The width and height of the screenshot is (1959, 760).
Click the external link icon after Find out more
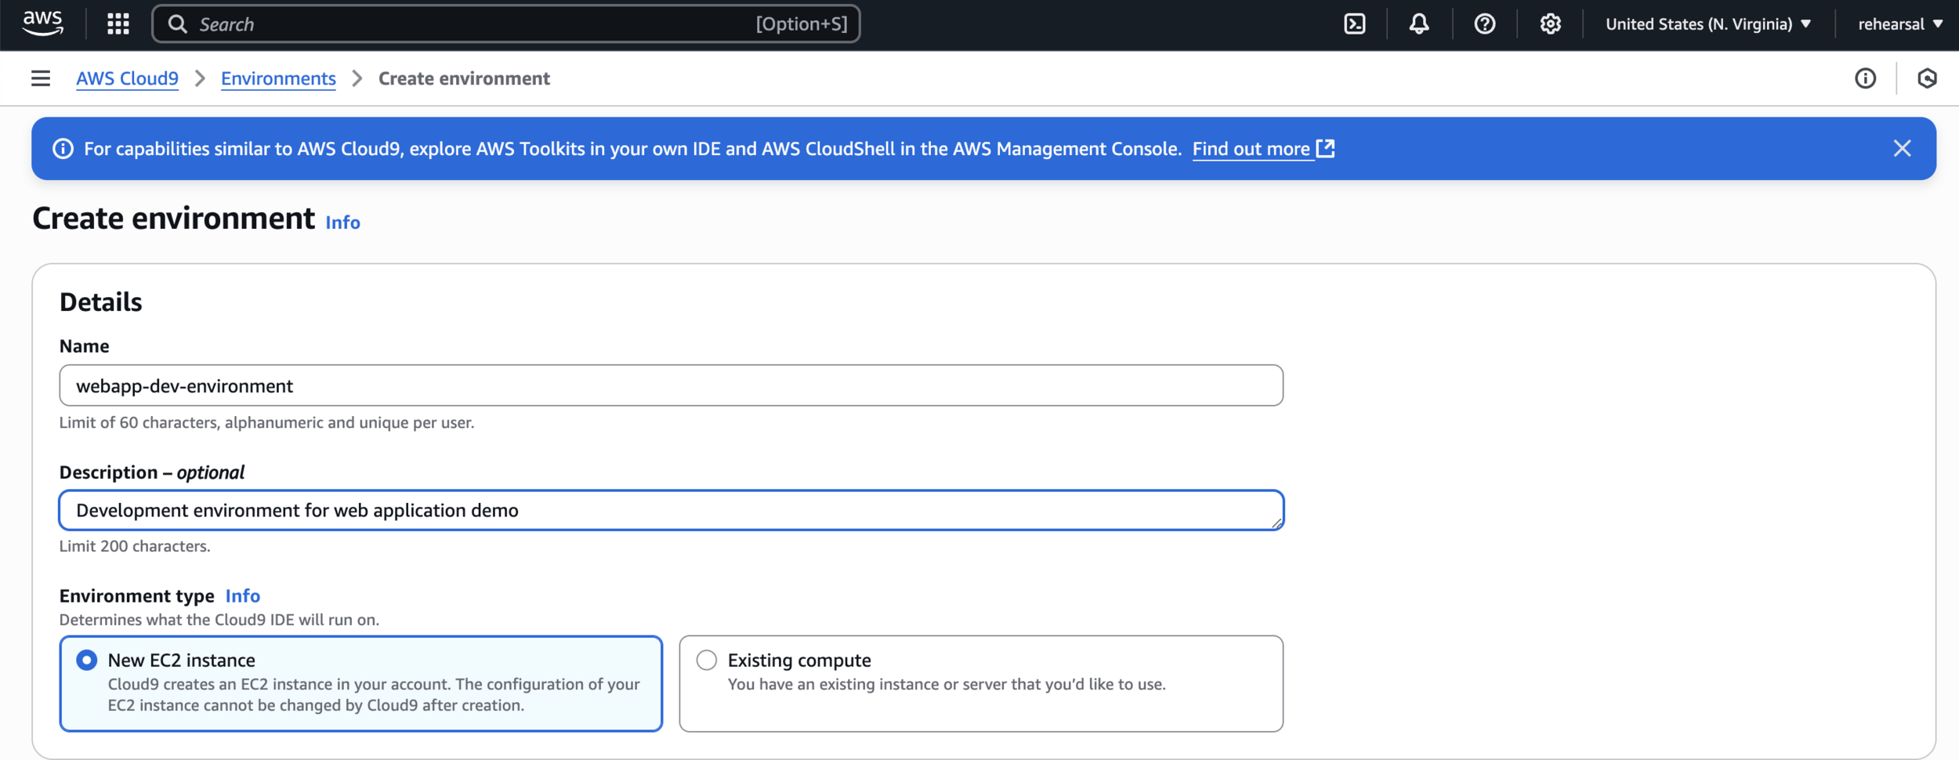click(1325, 148)
